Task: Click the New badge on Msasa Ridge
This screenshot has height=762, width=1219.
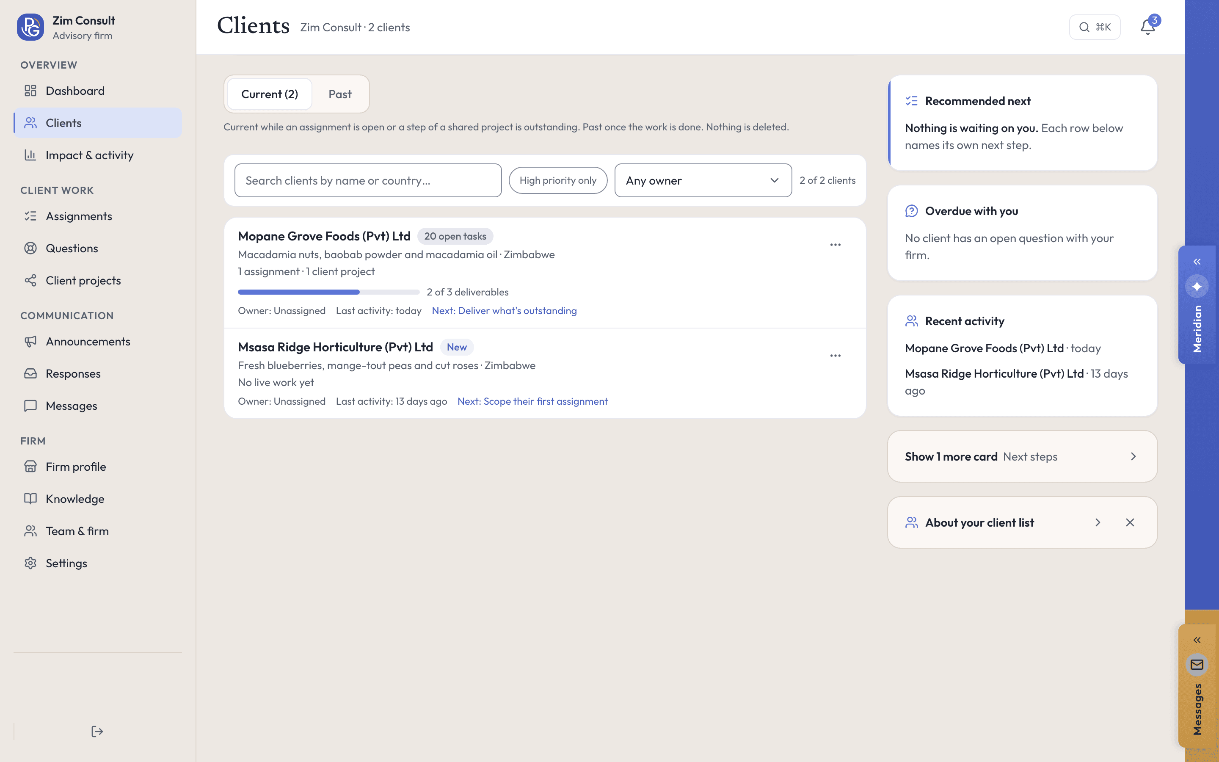Action: coord(456,347)
